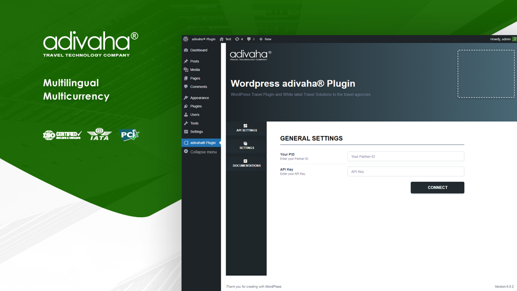Click the Users person icon
The width and height of the screenshot is (517, 291).
[x=186, y=114]
